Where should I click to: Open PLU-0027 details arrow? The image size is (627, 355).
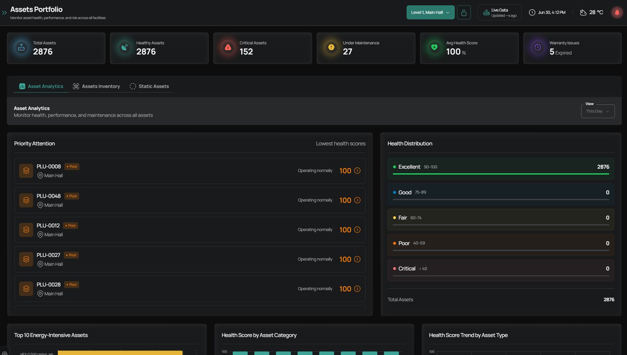(357, 259)
